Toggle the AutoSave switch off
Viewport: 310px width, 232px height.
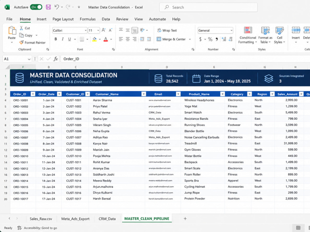[x=36, y=7]
